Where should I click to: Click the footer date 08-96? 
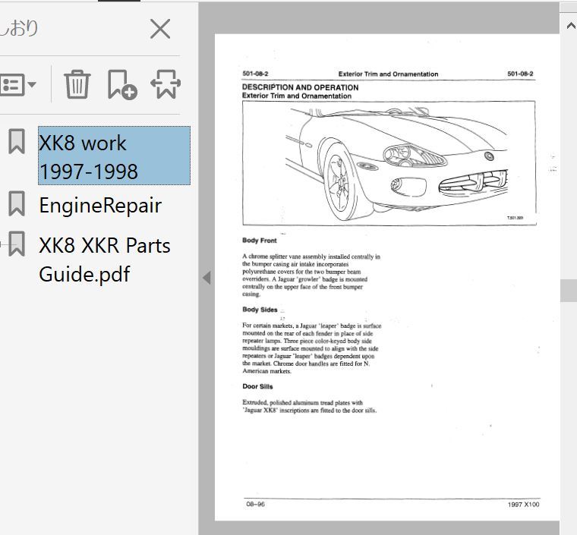click(255, 504)
